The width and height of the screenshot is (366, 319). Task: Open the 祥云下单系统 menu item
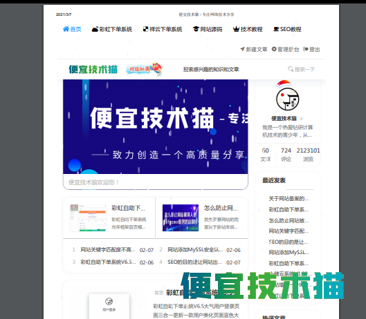pyautogui.click(x=163, y=29)
